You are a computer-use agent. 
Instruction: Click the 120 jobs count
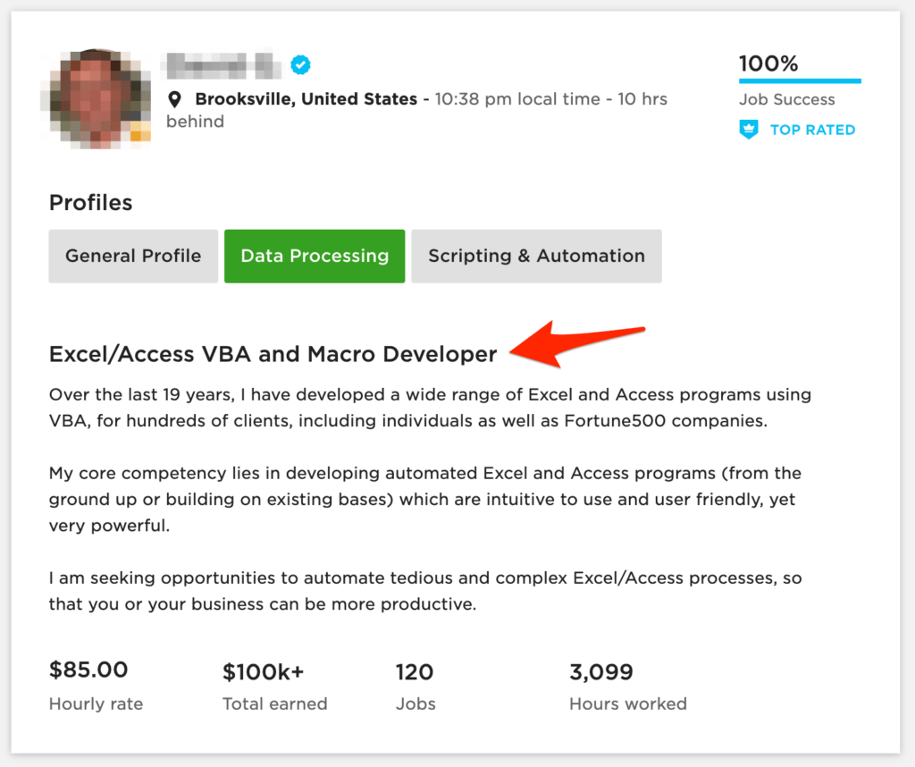[x=415, y=672]
